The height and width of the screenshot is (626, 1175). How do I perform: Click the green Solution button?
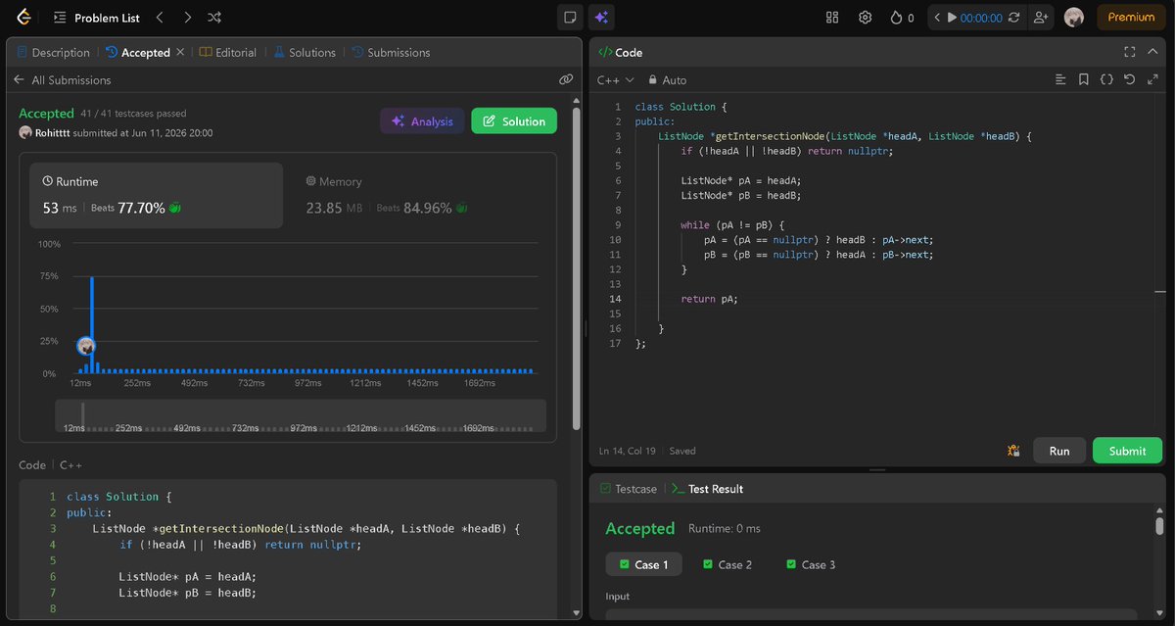coord(514,121)
